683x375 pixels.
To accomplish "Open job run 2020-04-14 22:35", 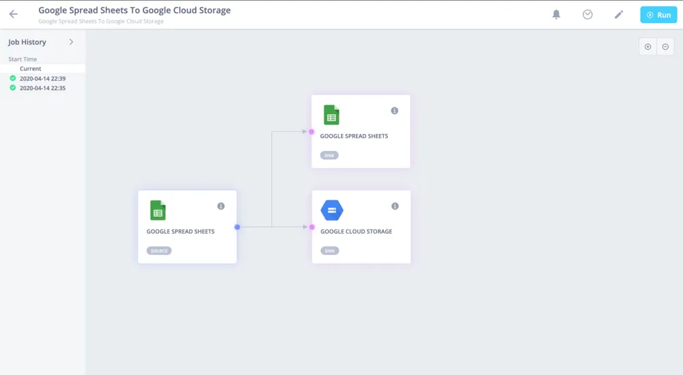I will (42, 88).
